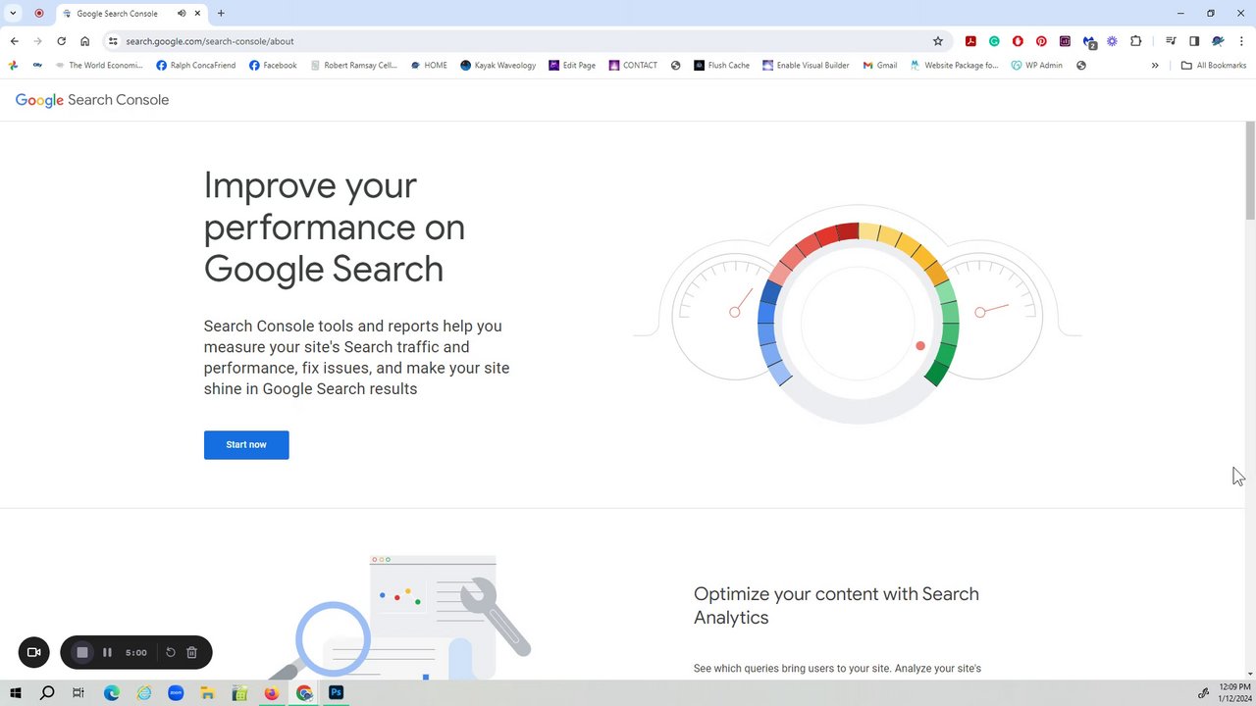Viewport: 1256px width, 706px height.
Task: Open the media controls music icon
Action: click(x=1171, y=41)
